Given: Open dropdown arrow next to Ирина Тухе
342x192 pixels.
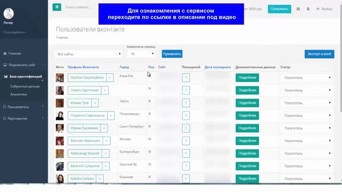Looking at the screenshot, I should [95, 103].
